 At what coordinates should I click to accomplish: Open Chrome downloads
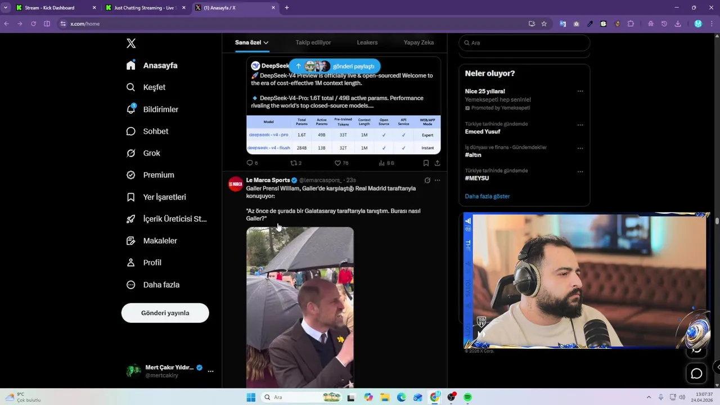pos(678,24)
